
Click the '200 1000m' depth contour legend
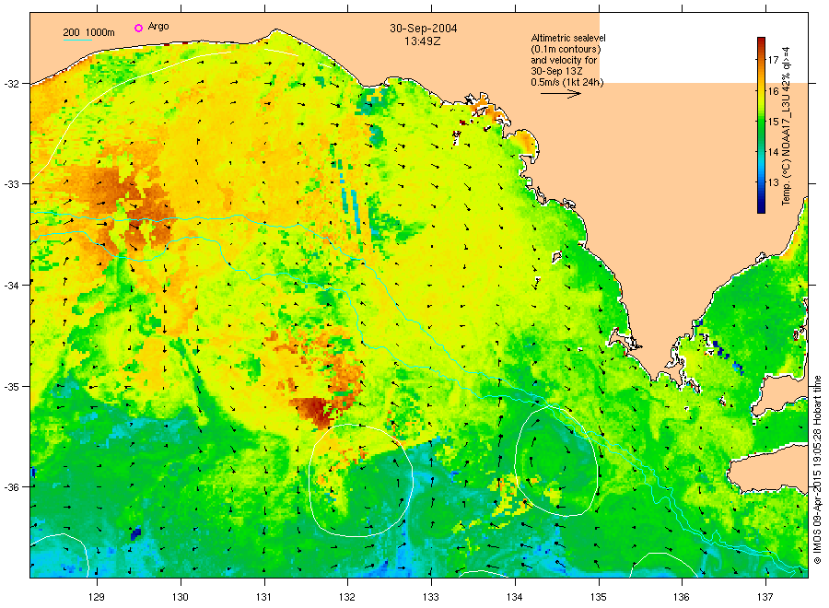[88, 33]
